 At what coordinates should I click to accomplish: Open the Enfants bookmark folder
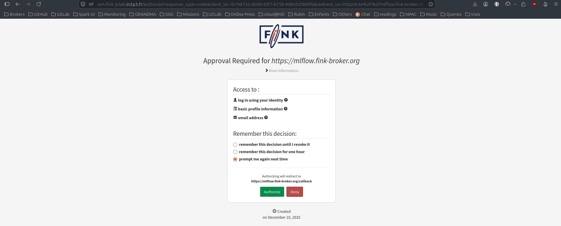(319, 14)
